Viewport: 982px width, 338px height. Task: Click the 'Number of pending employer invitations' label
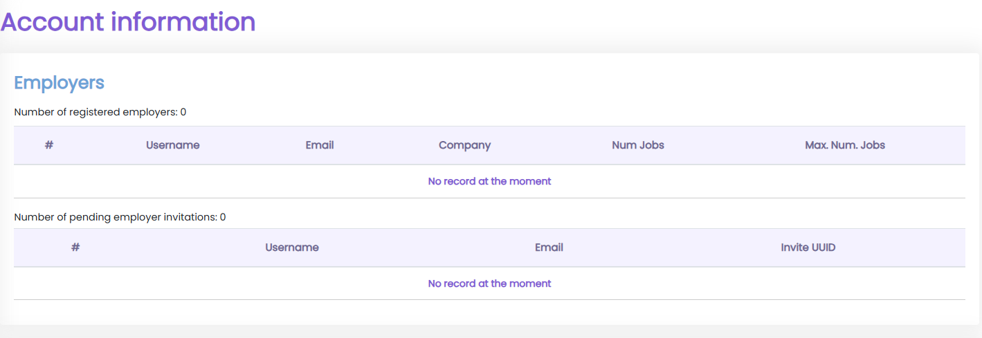(116, 217)
